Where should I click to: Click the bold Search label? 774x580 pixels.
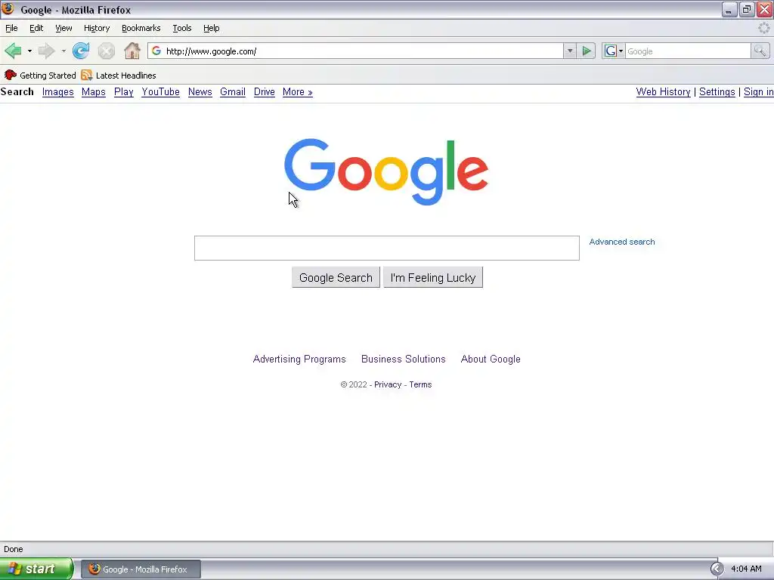pos(17,91)
